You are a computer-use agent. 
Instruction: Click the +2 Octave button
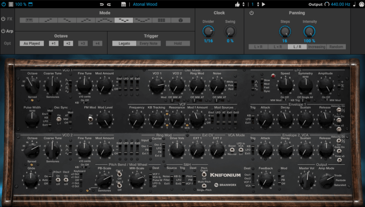pyautogui.click(x=68, y=44)
